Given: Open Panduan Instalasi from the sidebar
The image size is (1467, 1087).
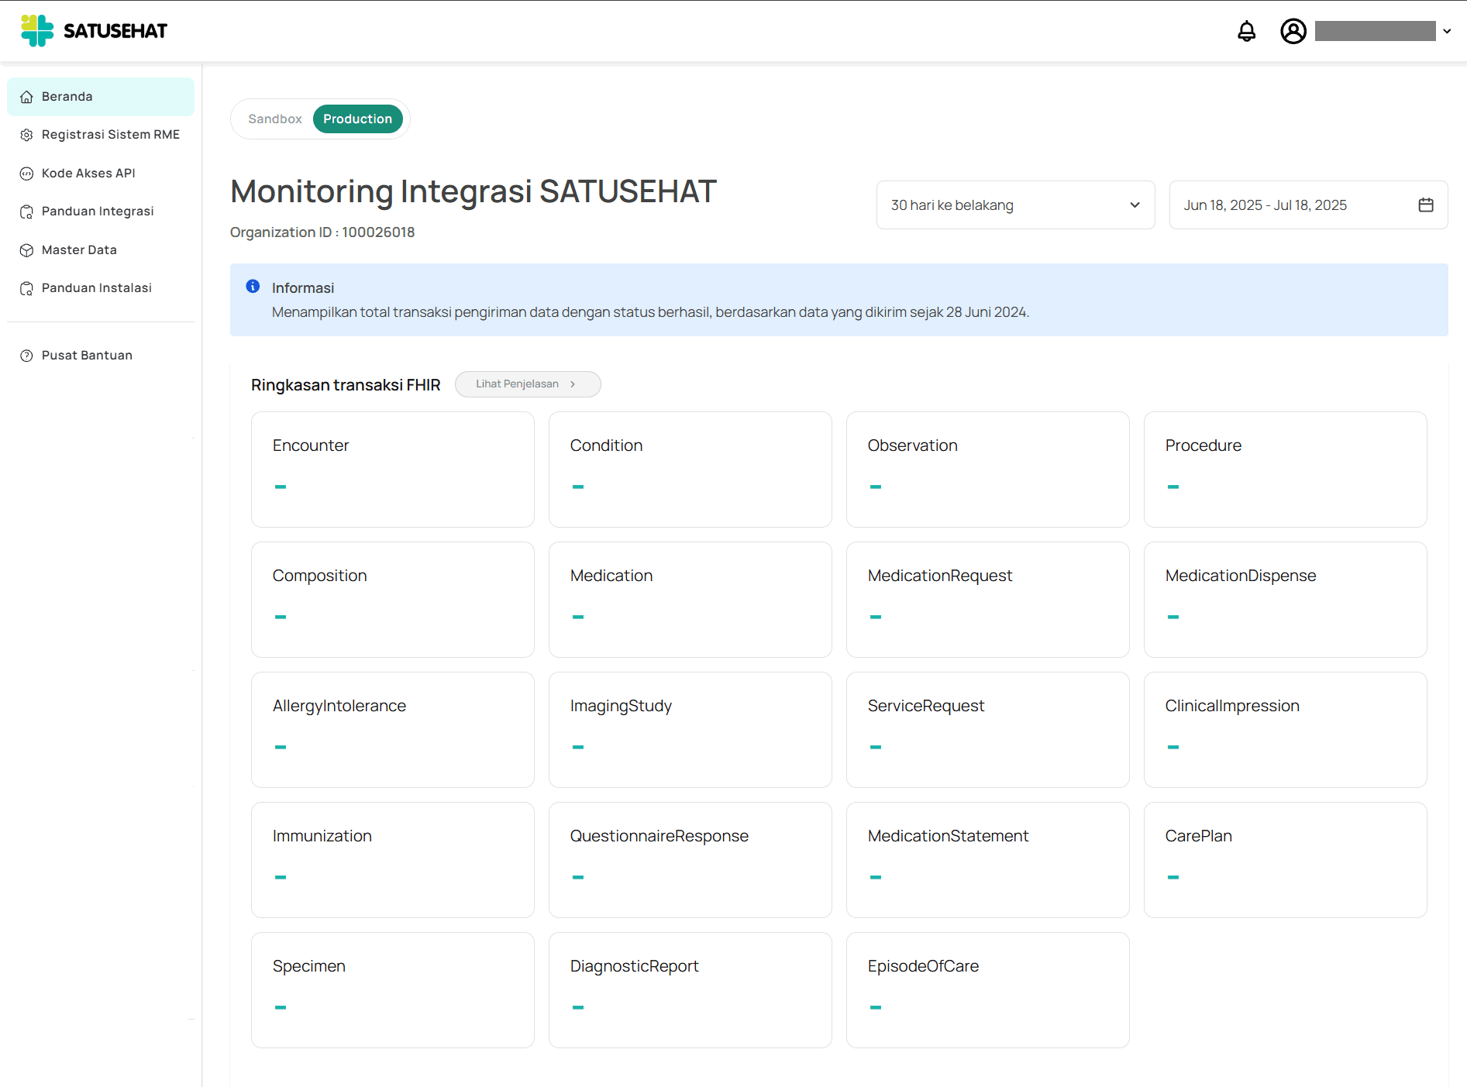Looking at the screenshot, I should click(x=95, y=287).
